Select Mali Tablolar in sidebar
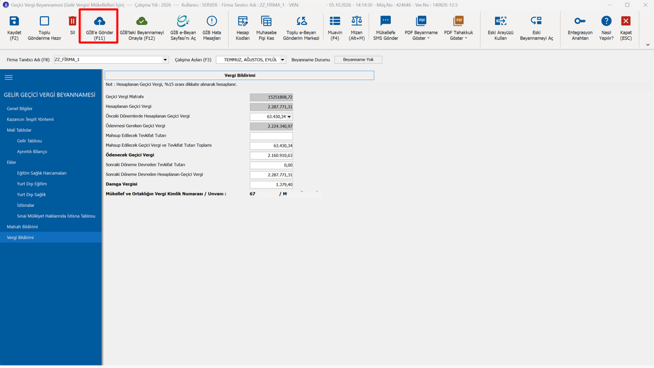Screen dimensions: 654x368 point(19,130)
